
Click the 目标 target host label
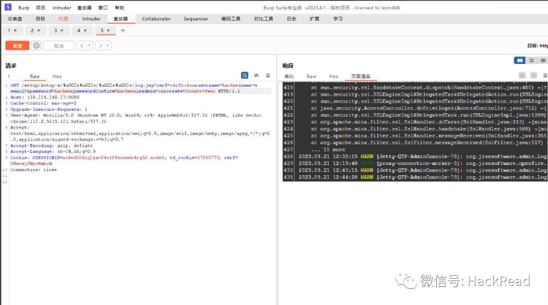[537, 46]
